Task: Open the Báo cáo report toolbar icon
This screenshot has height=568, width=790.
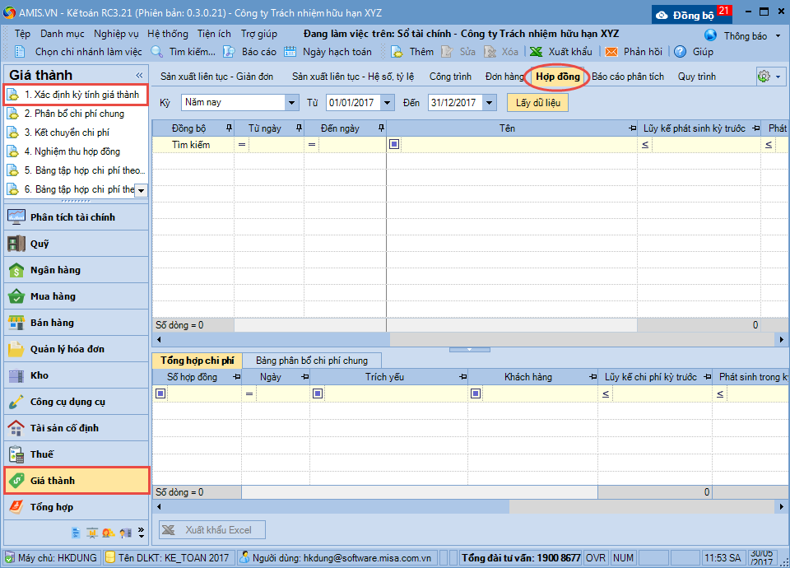Action: 230,51
